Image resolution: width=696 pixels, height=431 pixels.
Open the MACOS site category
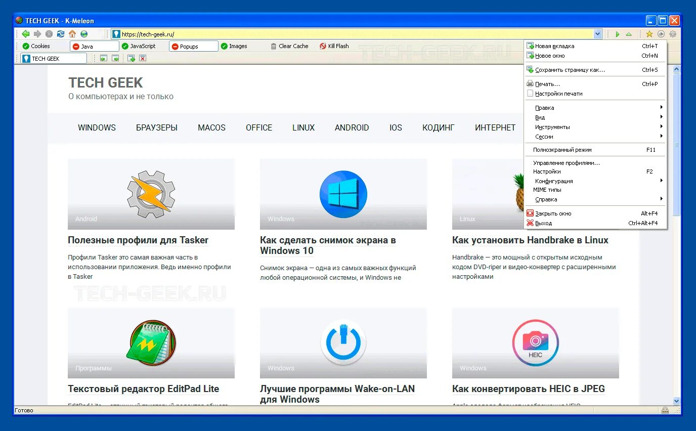pyautogui.click(x=211, y=127)
